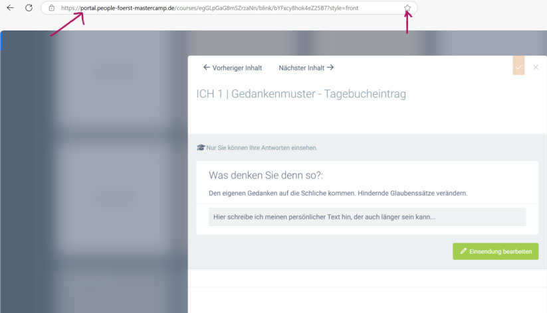
Task: Click the address bar URL
Action: [219, 8]
